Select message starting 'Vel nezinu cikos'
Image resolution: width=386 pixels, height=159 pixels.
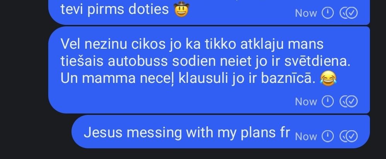coord(209,70)
